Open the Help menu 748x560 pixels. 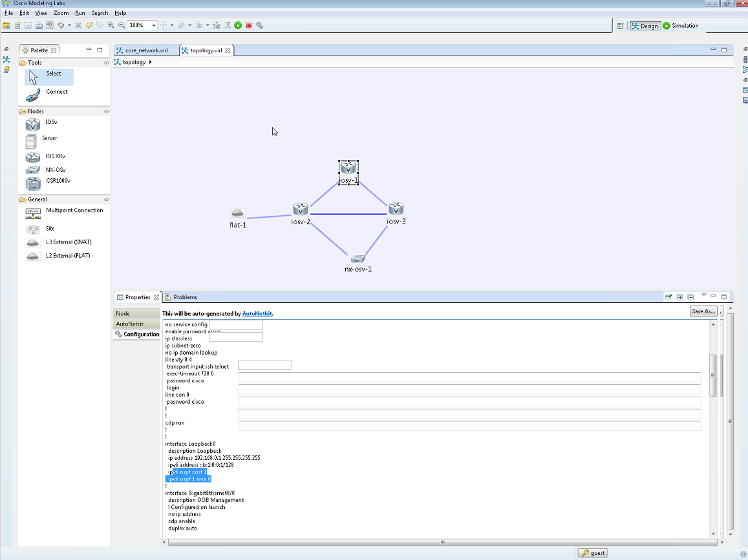120,13
